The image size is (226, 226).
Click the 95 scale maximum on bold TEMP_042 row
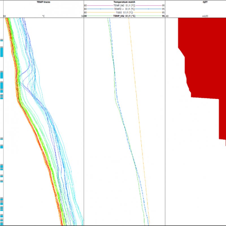point(163,16)
